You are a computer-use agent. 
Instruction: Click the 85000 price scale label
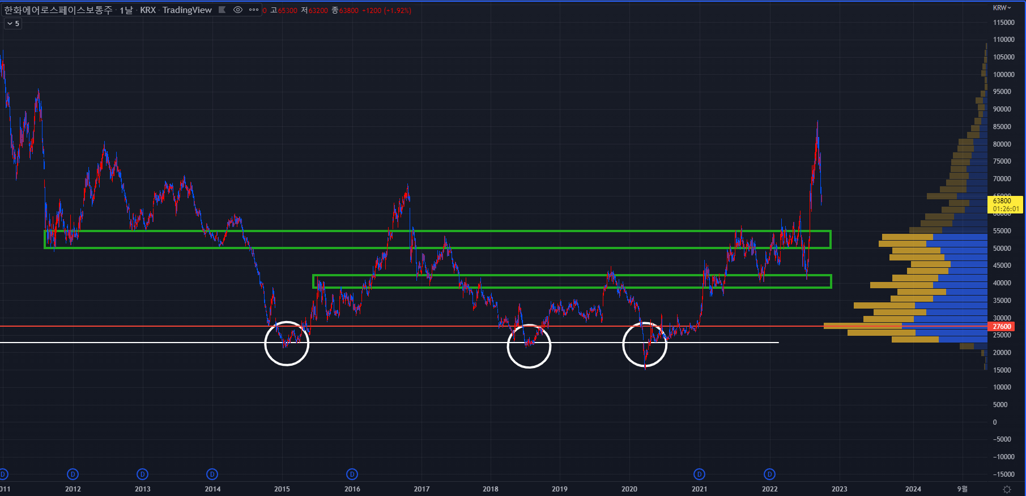(x=1002, y=127)
